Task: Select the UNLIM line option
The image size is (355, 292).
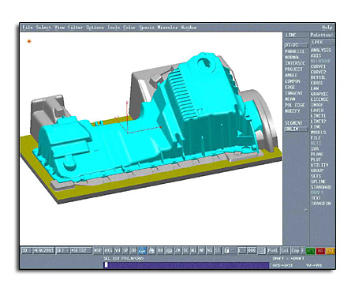Action: (x=296, y=129)
